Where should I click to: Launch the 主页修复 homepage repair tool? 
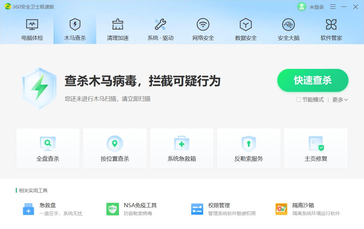coord(316,148)
